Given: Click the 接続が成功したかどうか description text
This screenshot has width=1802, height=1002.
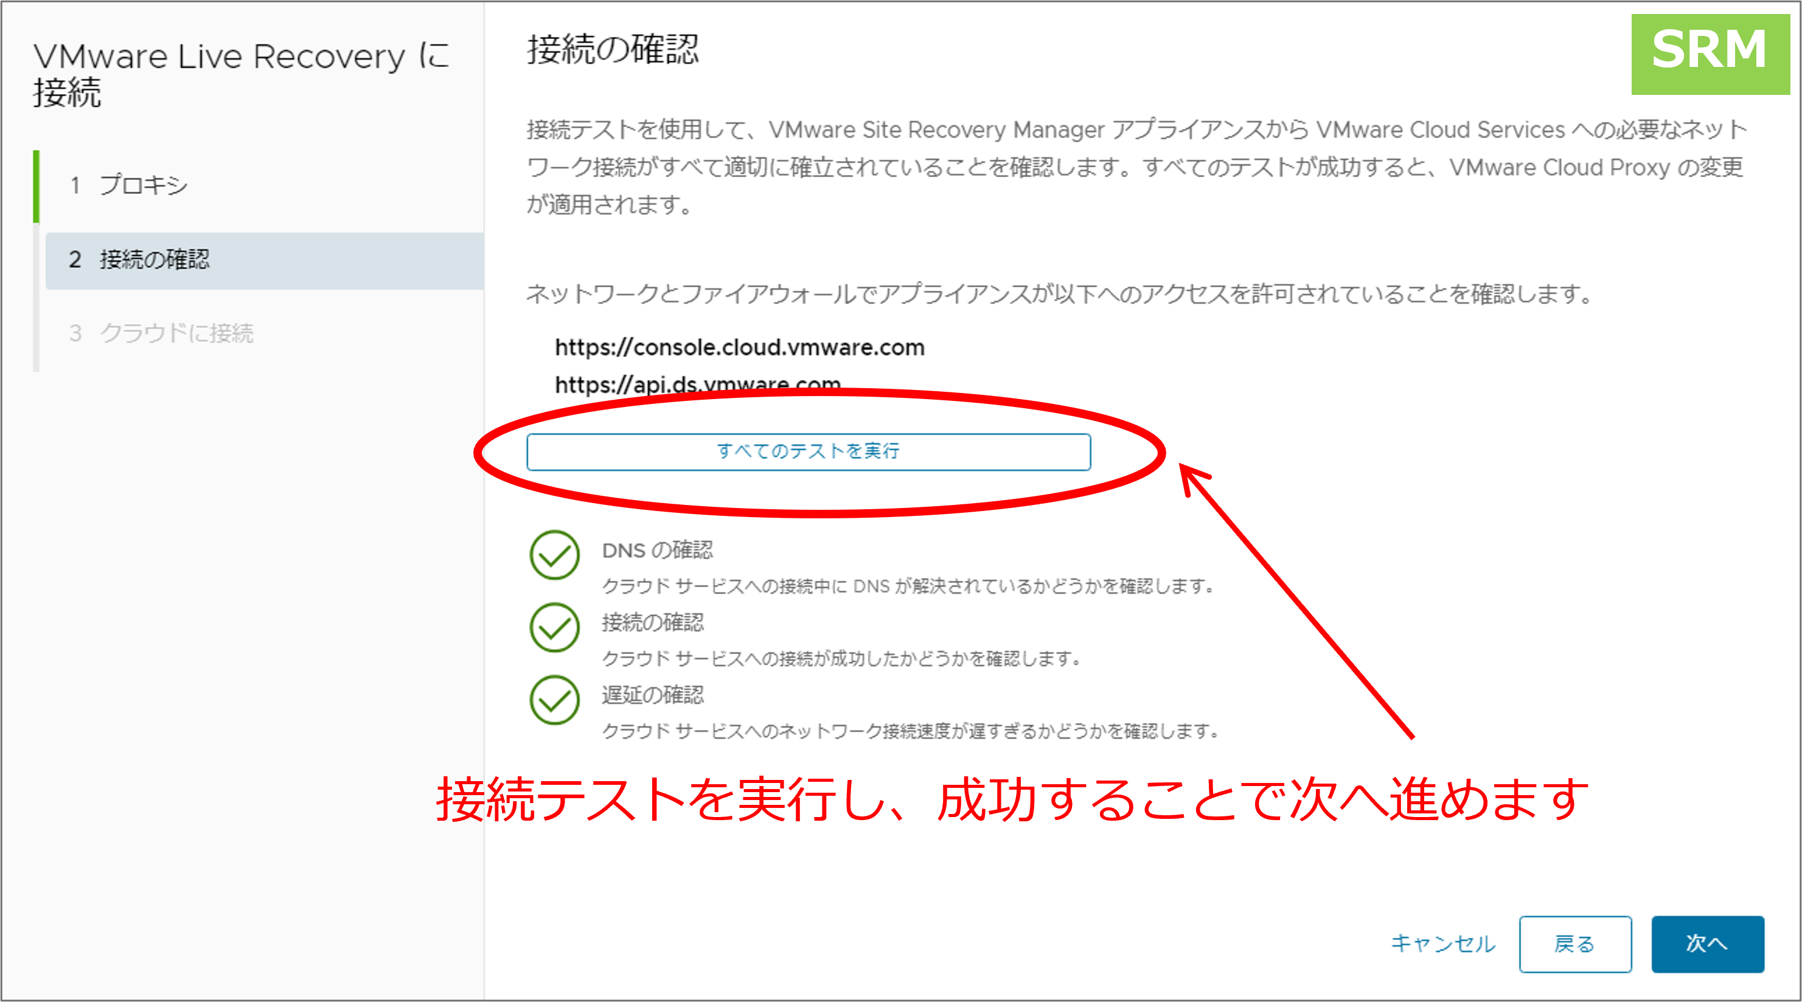Looking at the screenshot, I should (842, 658).
